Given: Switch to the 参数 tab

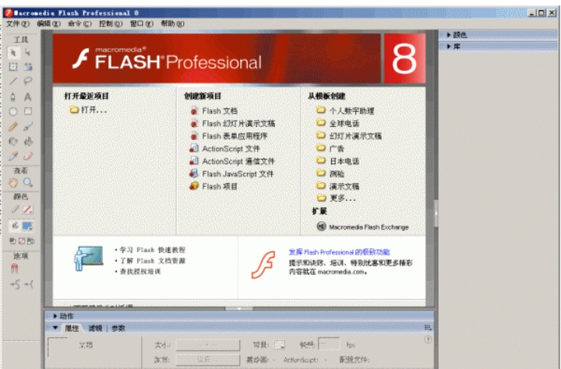Looking at the screenshot, I should (x=118, y=329).
